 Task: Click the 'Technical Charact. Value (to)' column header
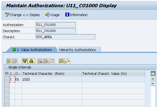(113, 74)
